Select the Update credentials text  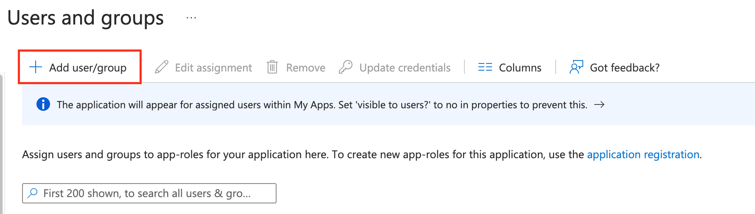point(405,68)
